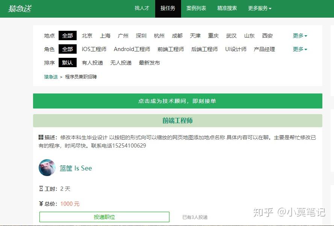Open the 找人才 nav tab
Screen dimensions: 334x226
click(142, 8)
